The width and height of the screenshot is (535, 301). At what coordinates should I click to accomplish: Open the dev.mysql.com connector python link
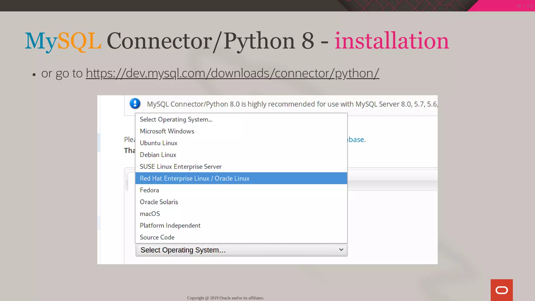[232, 73]
